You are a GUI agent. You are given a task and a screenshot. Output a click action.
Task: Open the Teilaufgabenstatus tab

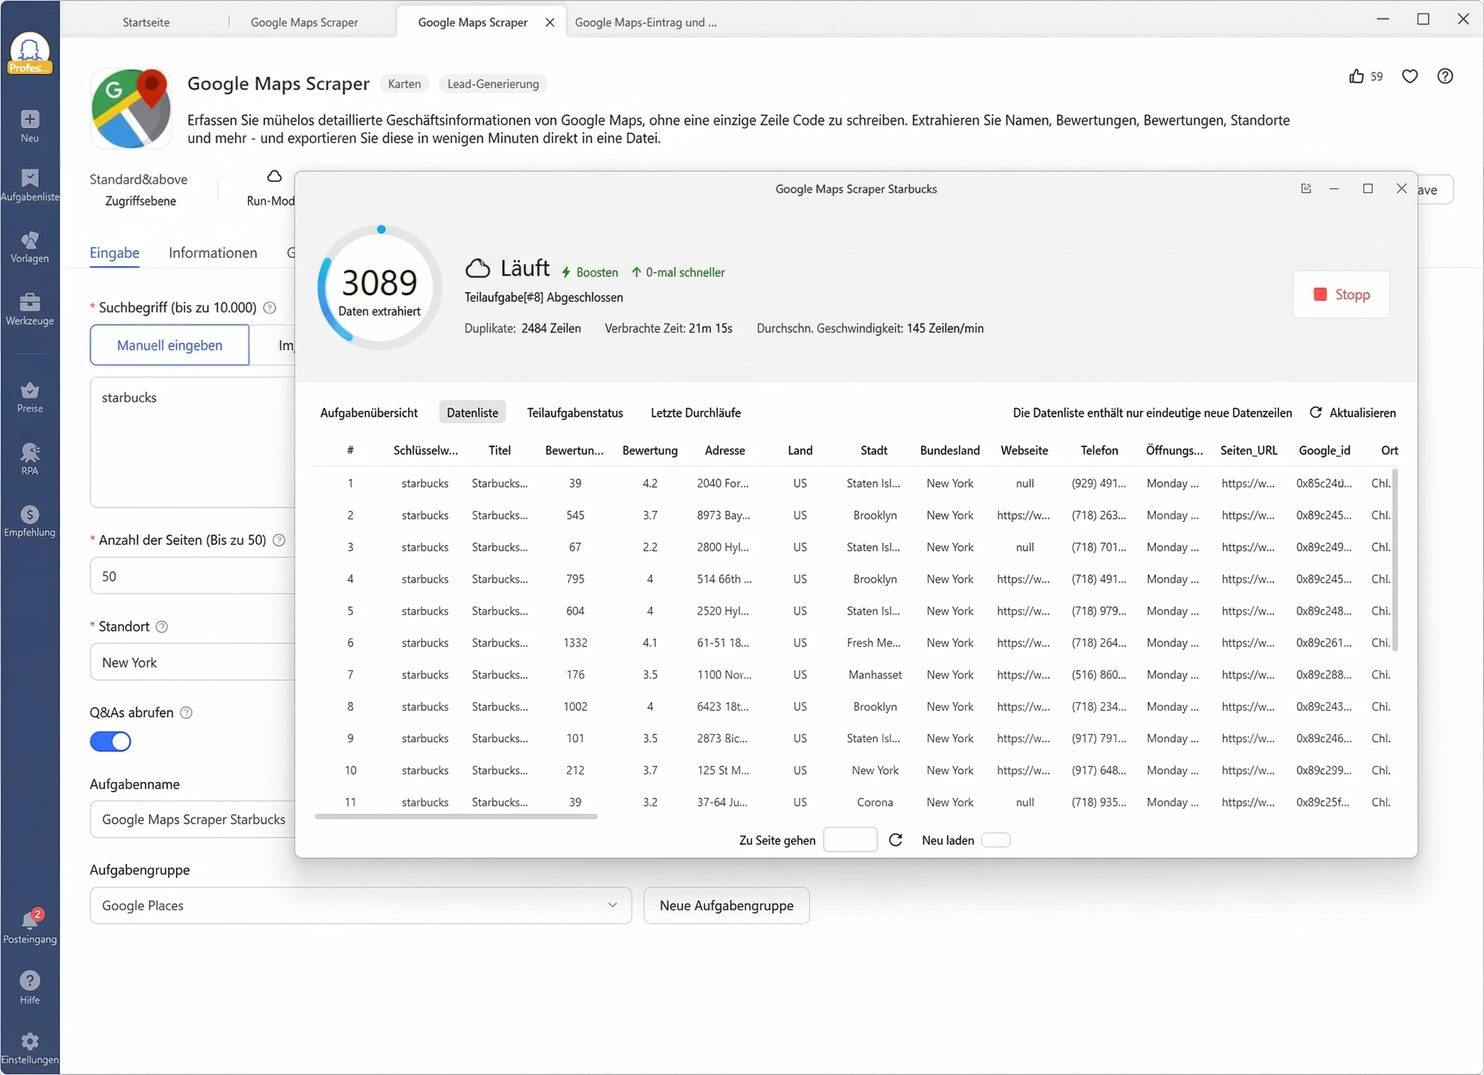[575, 412]
